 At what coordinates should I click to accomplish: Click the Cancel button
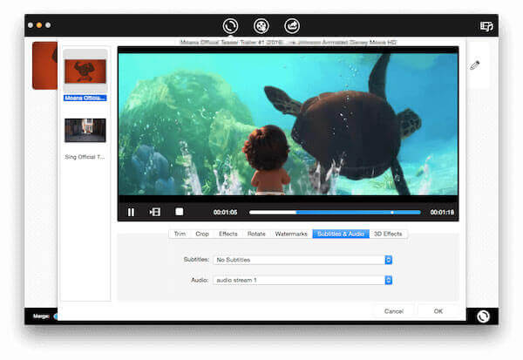point(394,311)
